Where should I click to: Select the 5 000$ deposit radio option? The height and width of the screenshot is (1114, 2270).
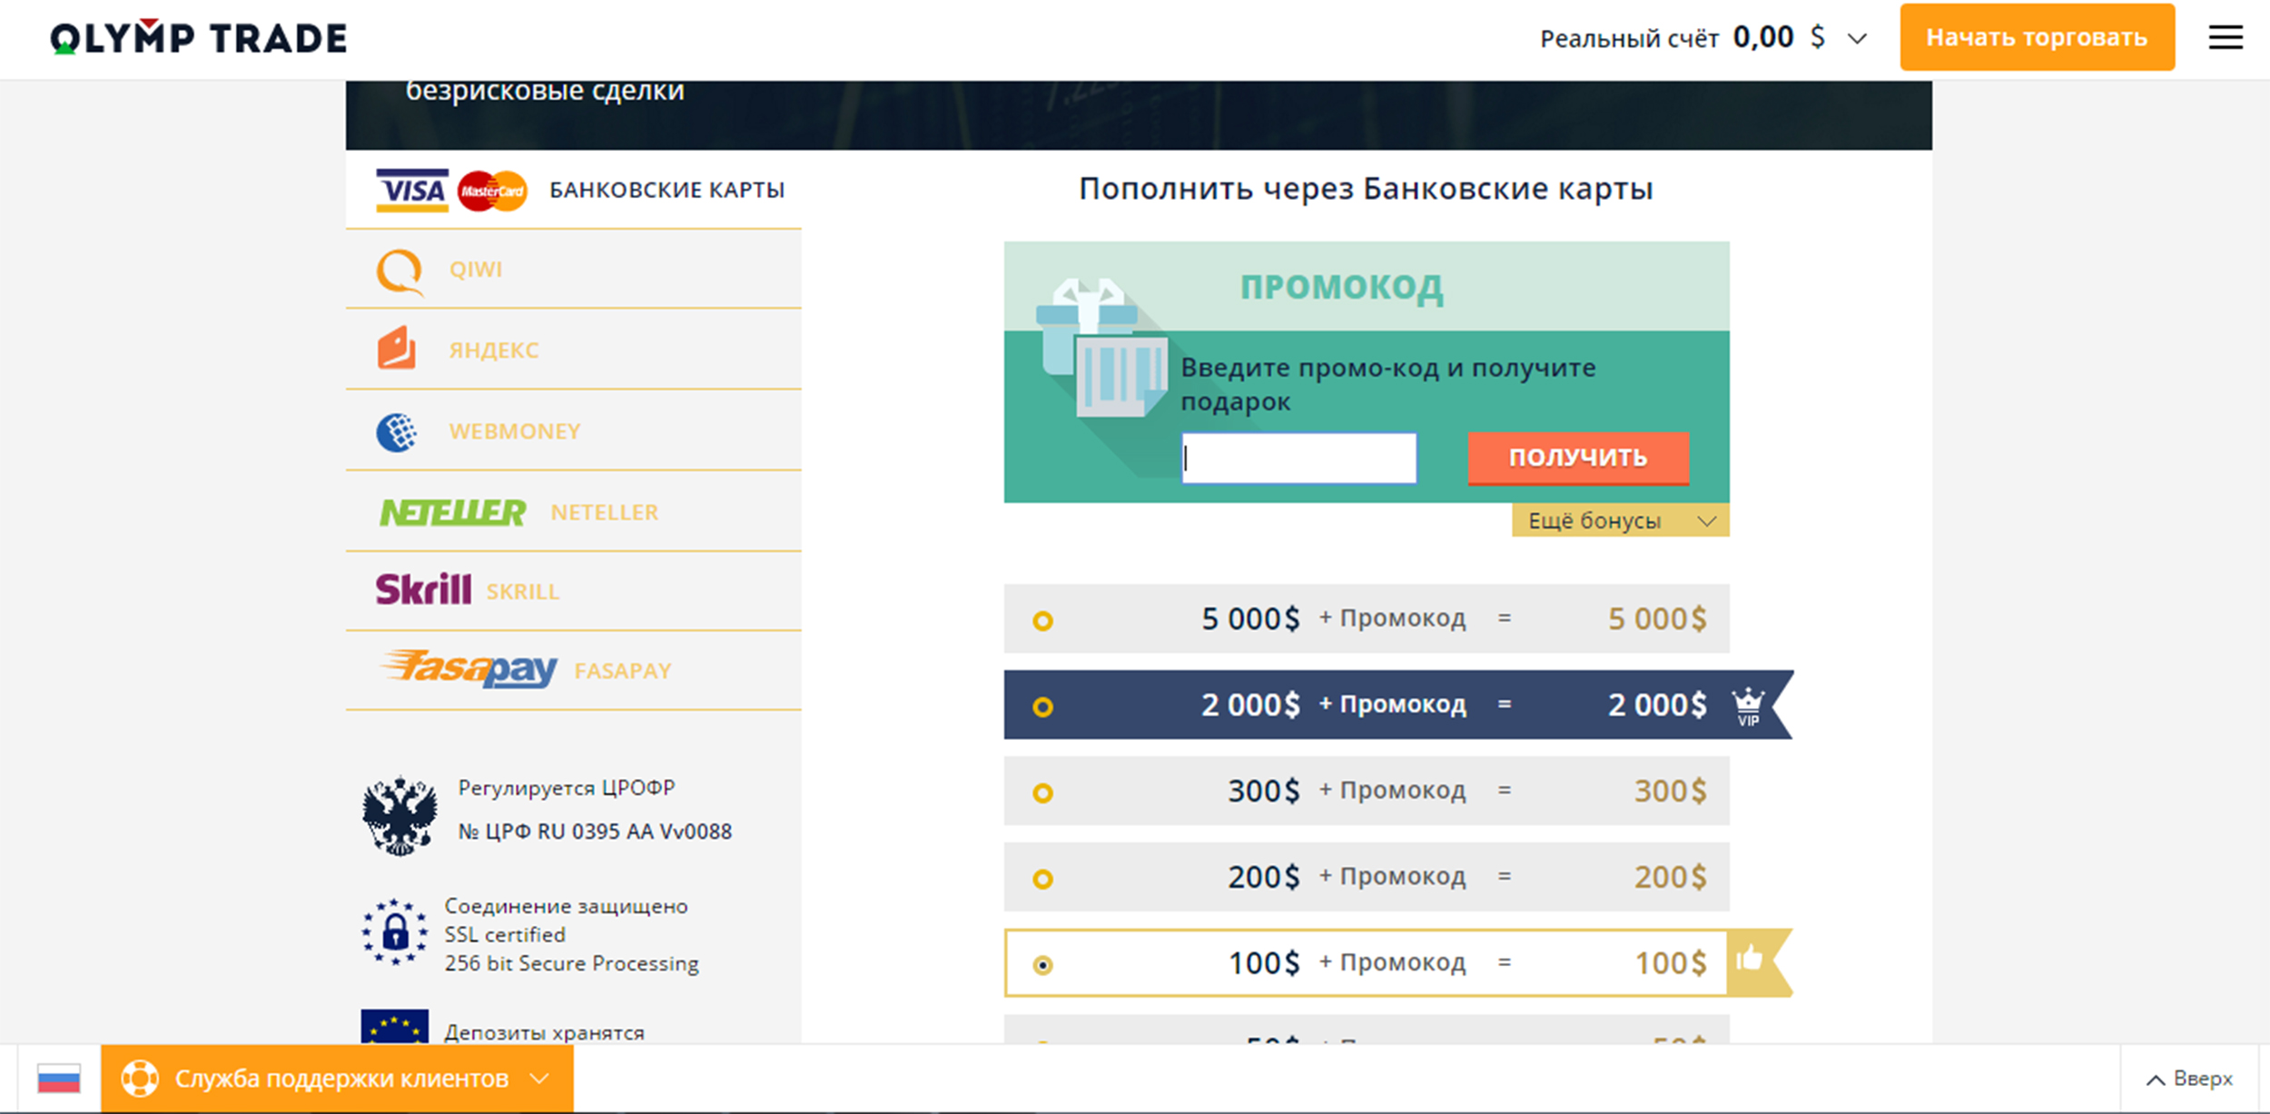click(1042, 621)
